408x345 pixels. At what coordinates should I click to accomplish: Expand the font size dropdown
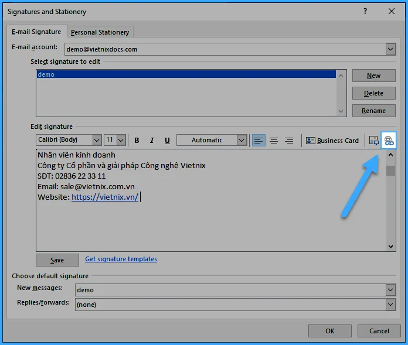(121, 140)
